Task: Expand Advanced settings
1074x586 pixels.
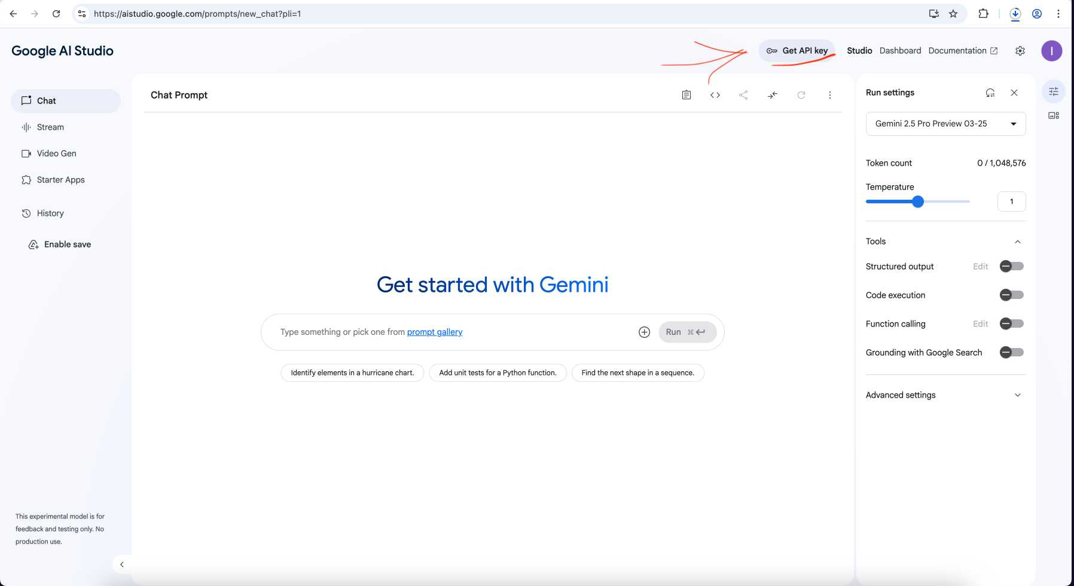Action: (945, 395)
